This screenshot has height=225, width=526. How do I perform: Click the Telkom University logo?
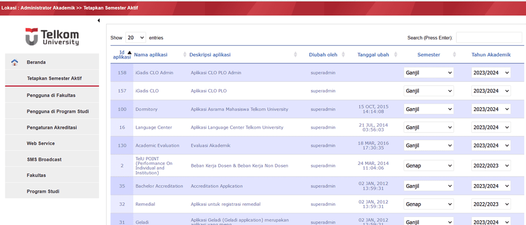pyautogui.click(x=52, y=37)
